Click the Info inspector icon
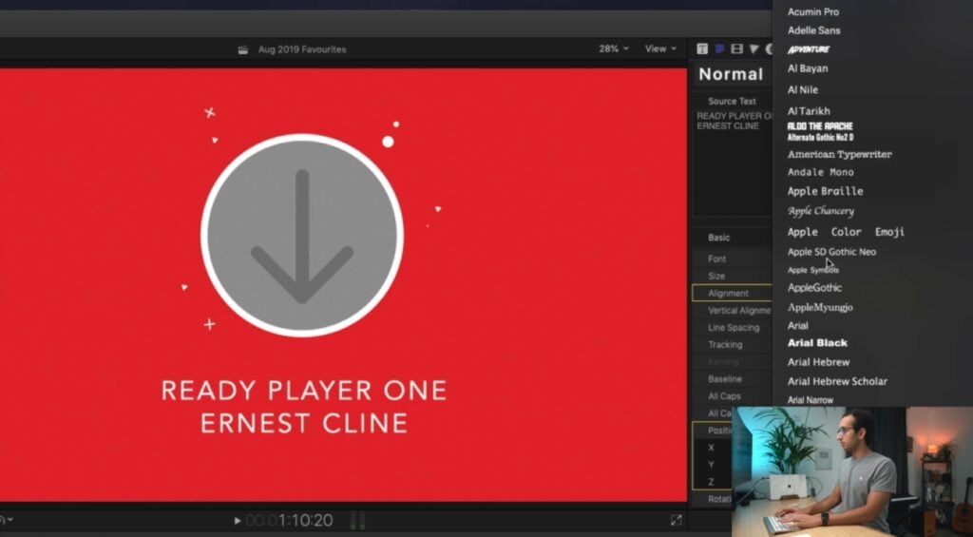 pos(769,48)
